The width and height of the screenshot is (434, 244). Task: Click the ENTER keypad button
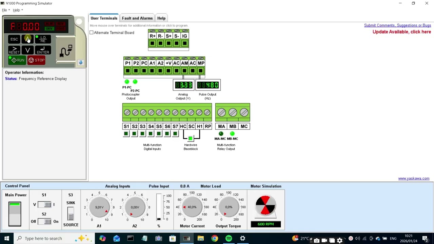click(x=43, y=50)
